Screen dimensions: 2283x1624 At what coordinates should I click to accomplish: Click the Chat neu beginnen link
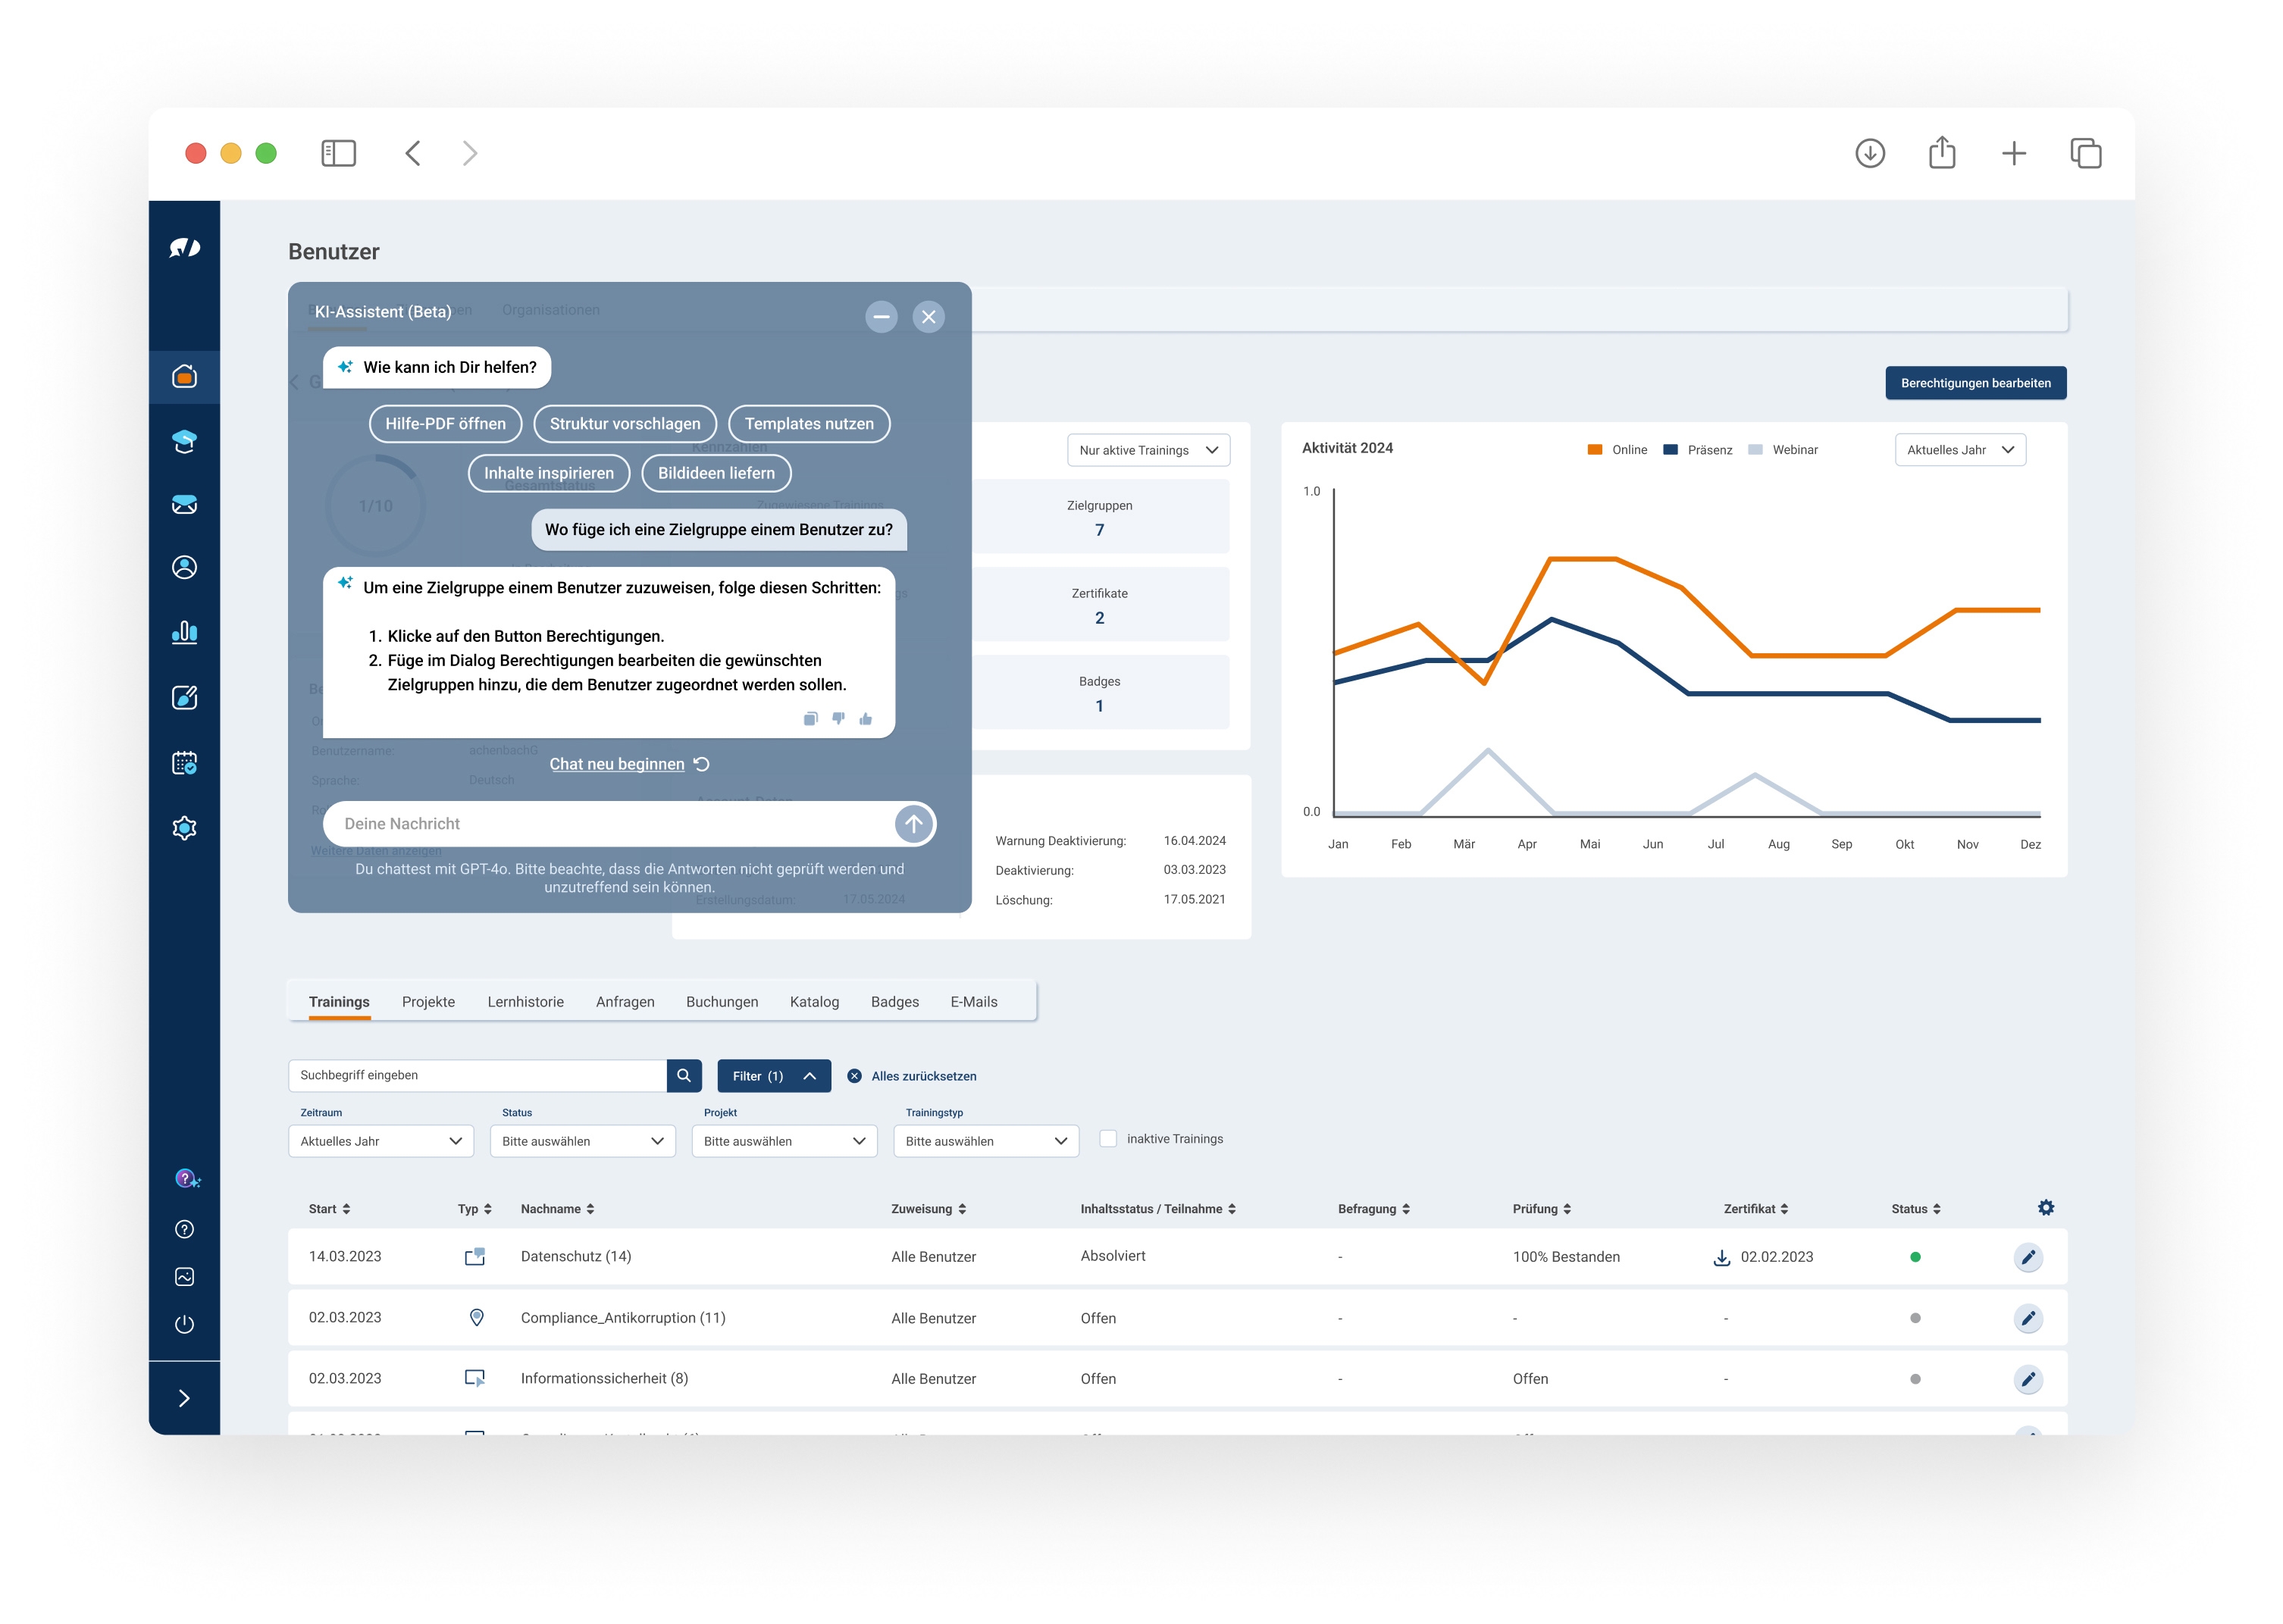click(x=617, y=764)
